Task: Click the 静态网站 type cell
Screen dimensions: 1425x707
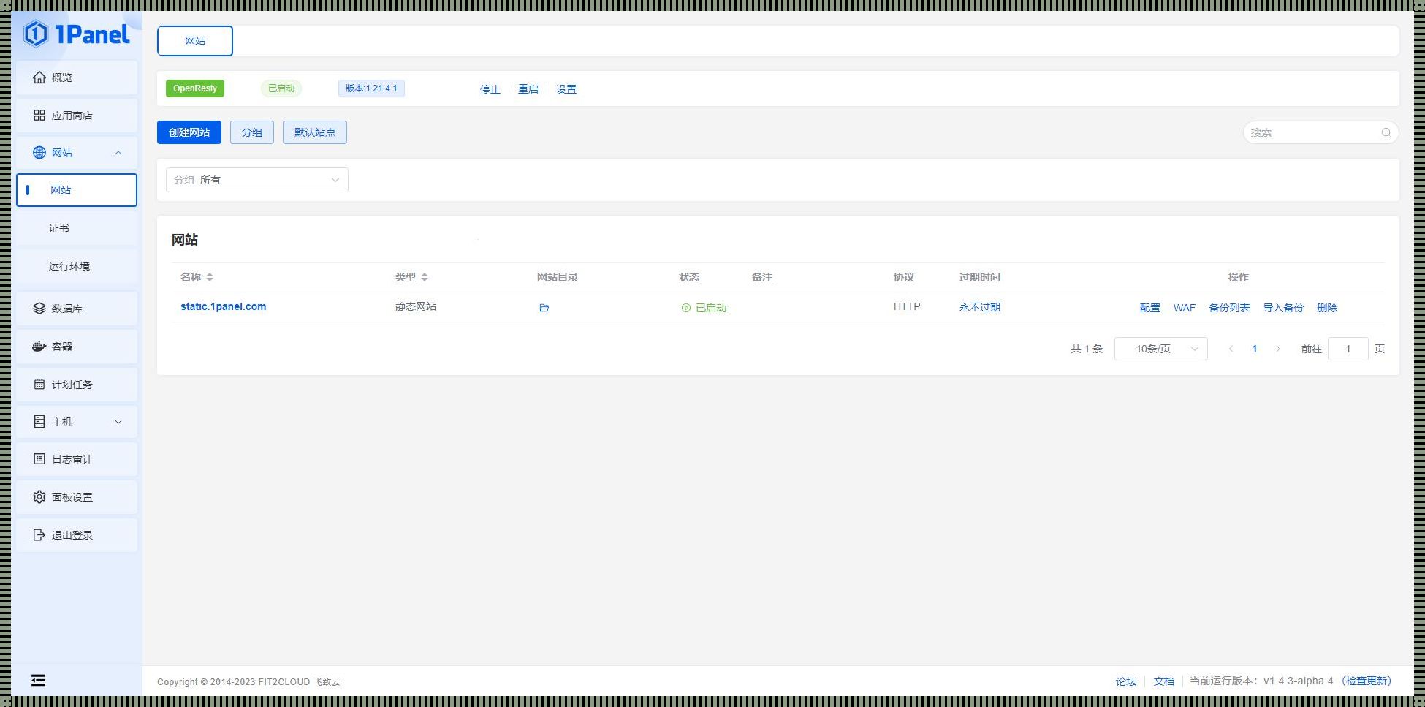Action: tap(416, 306)
